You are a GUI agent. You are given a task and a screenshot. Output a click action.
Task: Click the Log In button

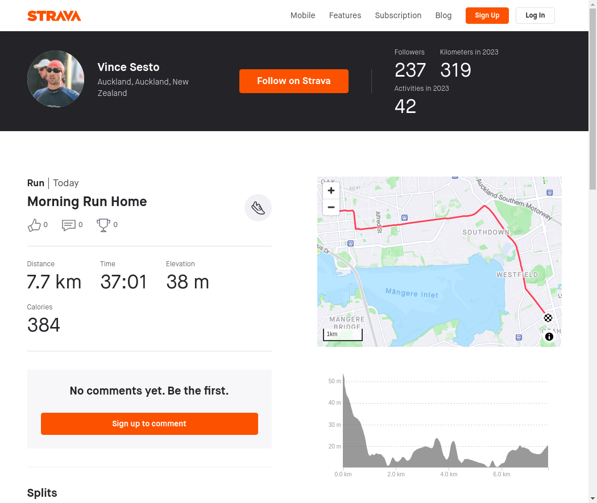click(535, 15)
